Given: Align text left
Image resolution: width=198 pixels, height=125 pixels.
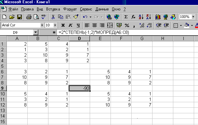Looking at the screenshot, I should [87, 25].
